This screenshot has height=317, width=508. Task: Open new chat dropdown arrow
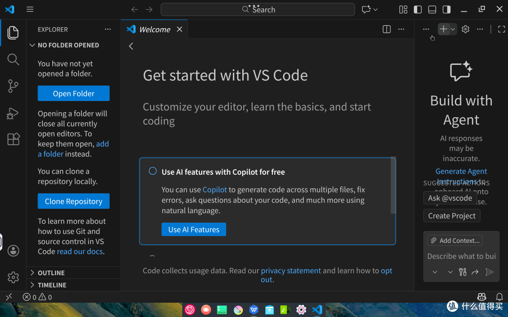[453, 29]
